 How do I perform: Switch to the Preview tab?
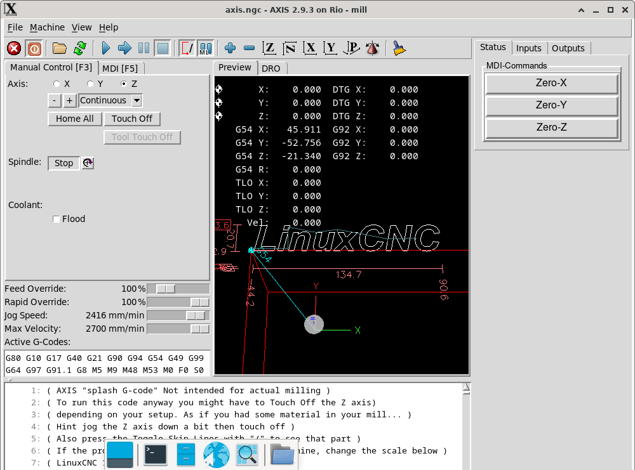point(235,67)
